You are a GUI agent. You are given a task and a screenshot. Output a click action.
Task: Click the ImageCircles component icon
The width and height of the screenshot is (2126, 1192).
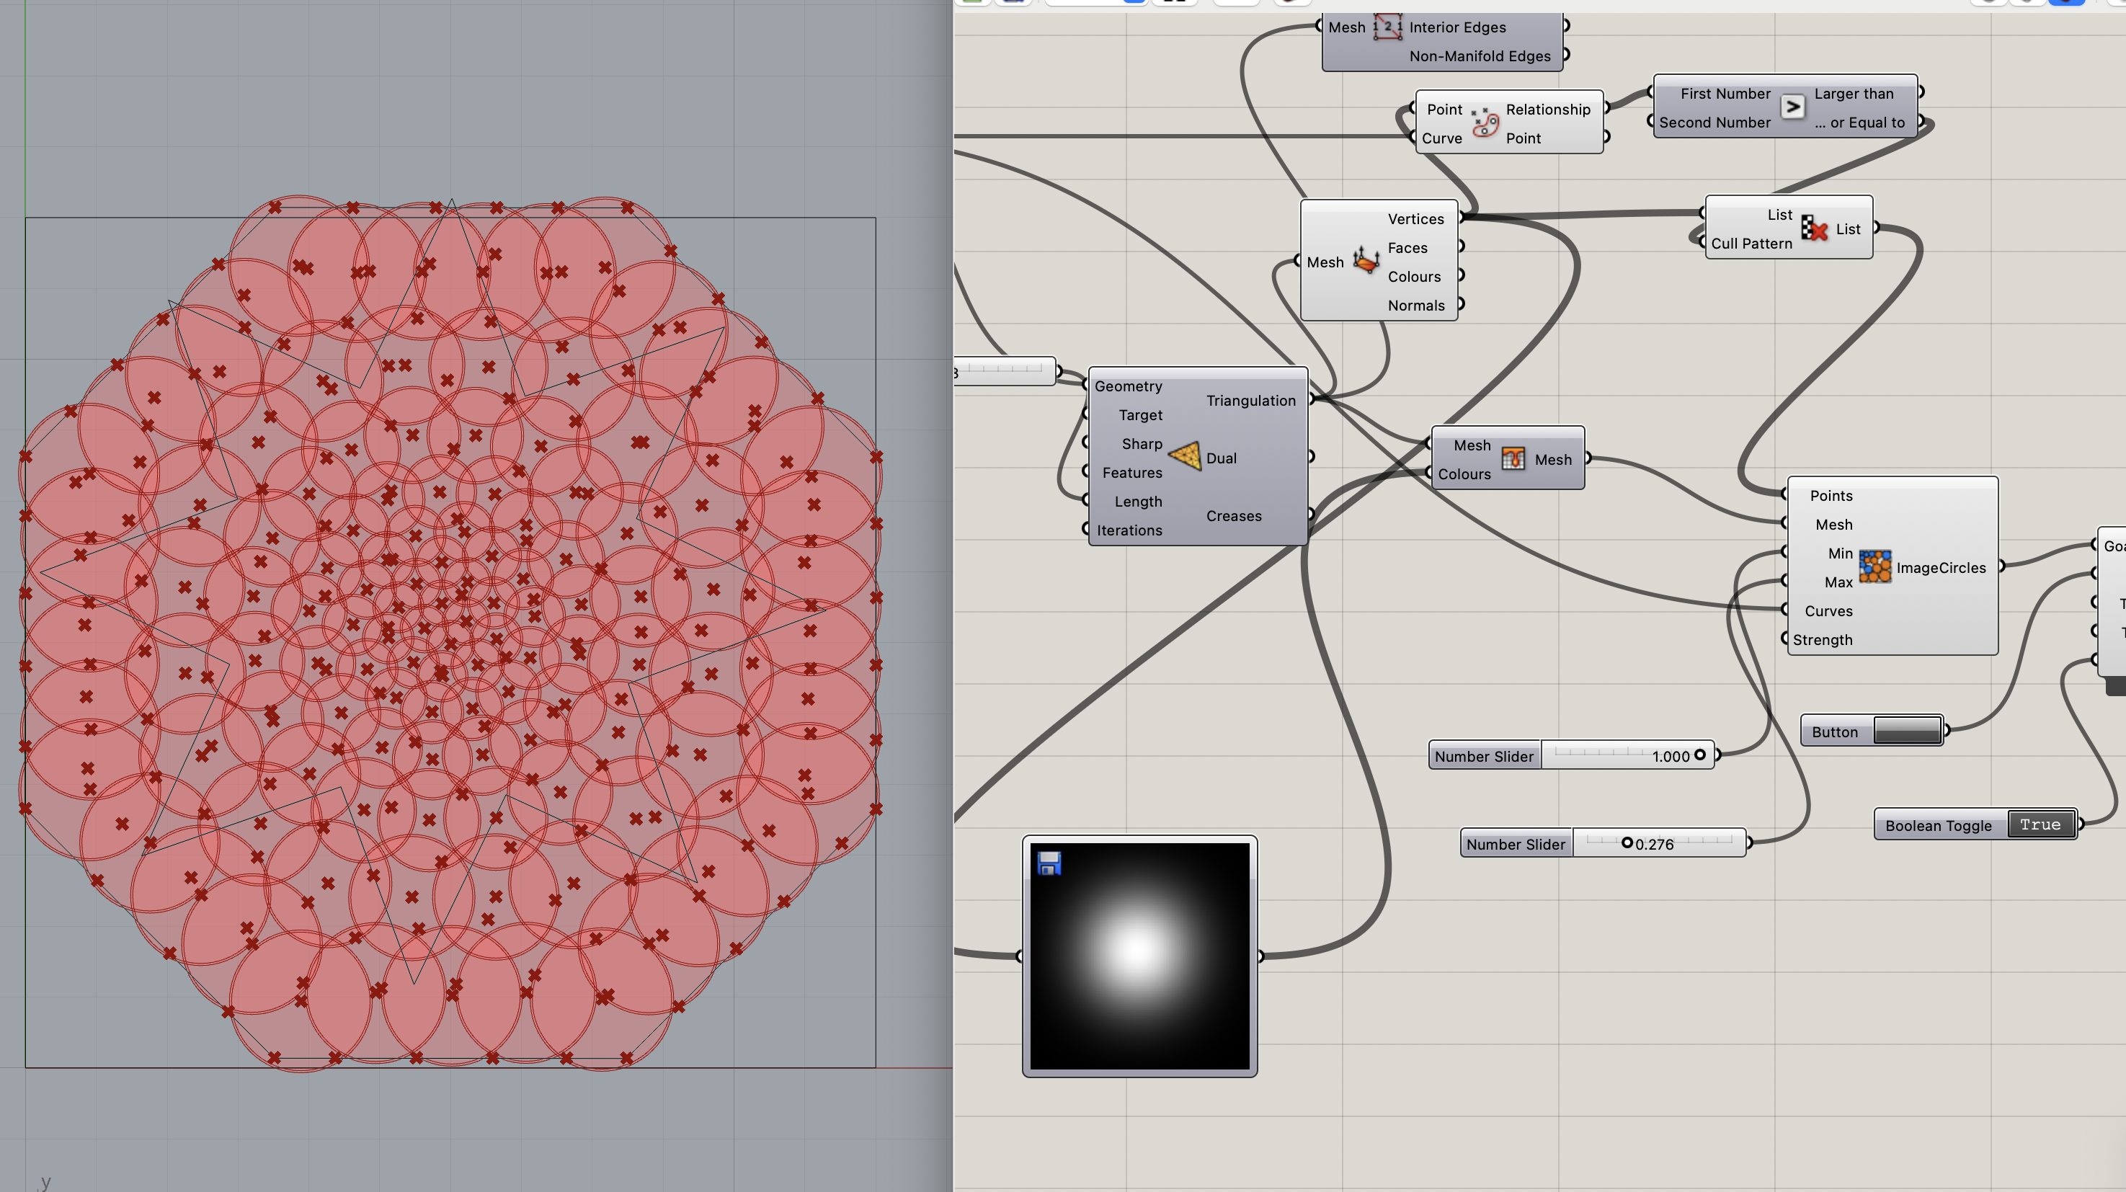[x=1874, y=567]
